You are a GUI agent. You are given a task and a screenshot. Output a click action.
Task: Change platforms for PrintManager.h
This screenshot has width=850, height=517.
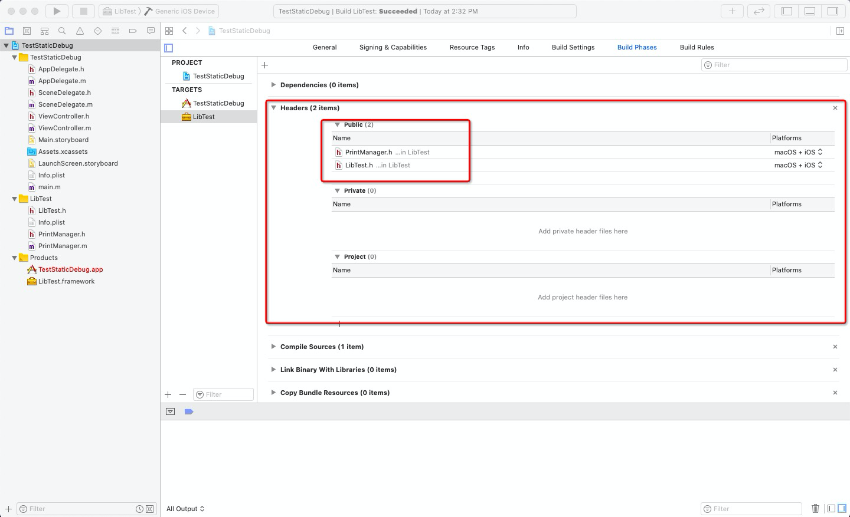click(799, 152)
